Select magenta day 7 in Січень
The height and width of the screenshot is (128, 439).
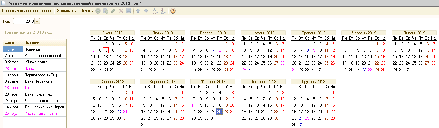(93, 50)
